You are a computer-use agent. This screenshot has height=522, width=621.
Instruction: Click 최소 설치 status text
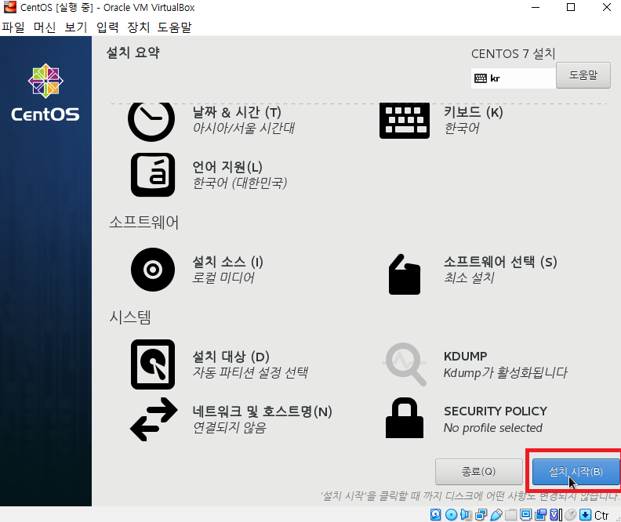click(x=469, y=277)
